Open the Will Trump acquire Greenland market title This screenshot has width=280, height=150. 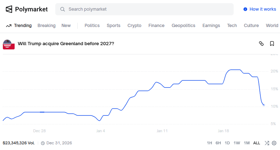66,44
